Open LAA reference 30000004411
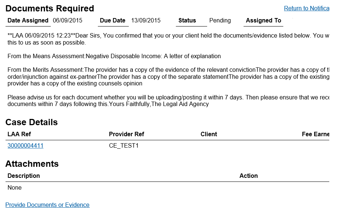 tap(25, 146)
